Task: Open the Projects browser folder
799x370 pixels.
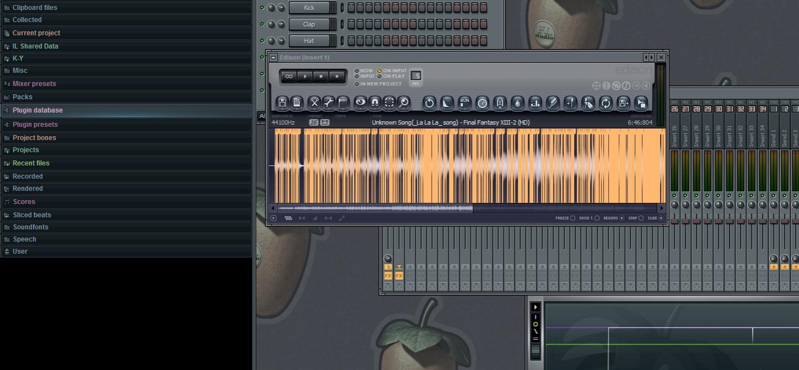Action: tap(126, 150)
